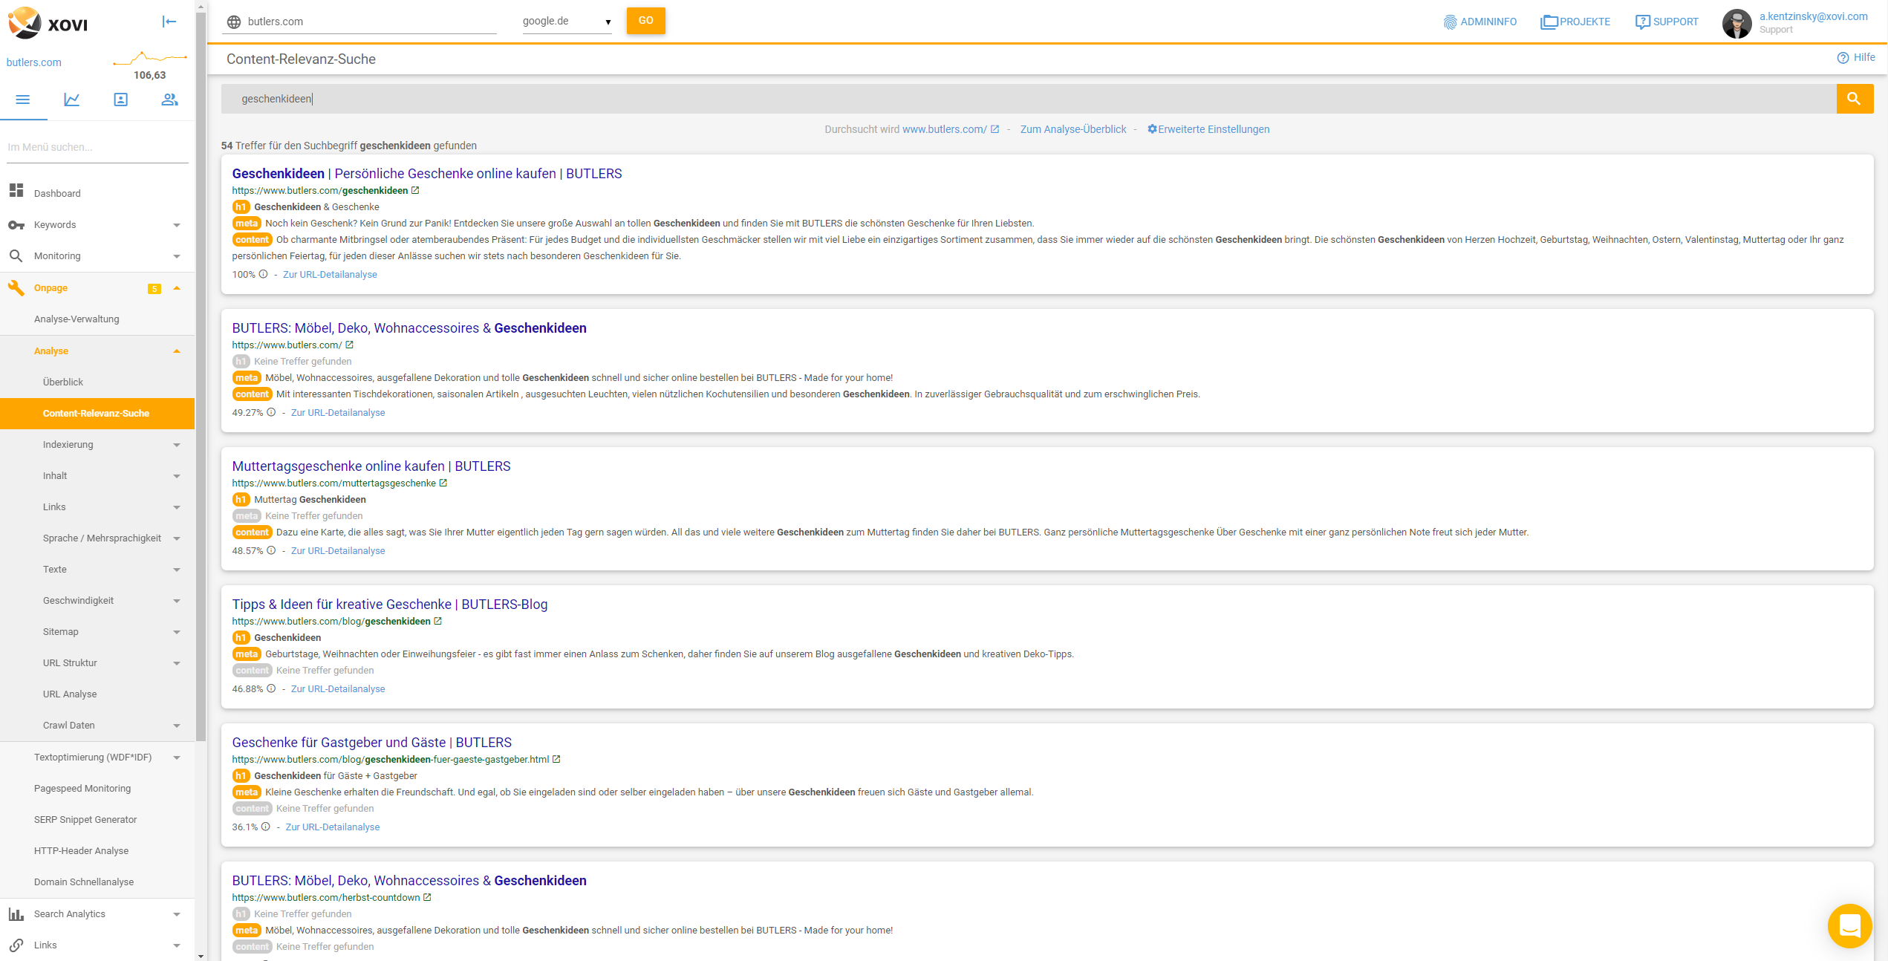Click the info icon next to 49.27% score
Viewport: 1888px width, 961px height.
coord(271,413)
